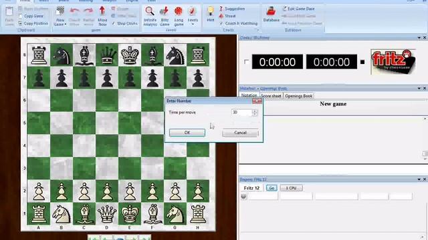Start a New Game from the ribbon
The height and width of the screenshot is (240, 428).
60,16
